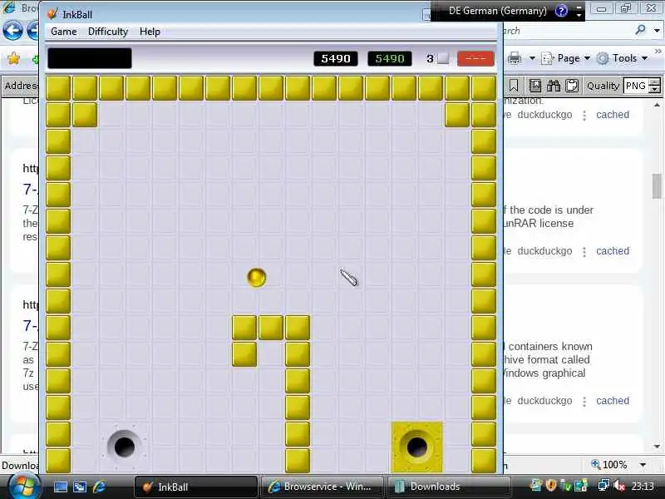Click the current score counter 5490 in white
Image resolution: width=665 pixels, height=499 pixels.
coord(336,58)
